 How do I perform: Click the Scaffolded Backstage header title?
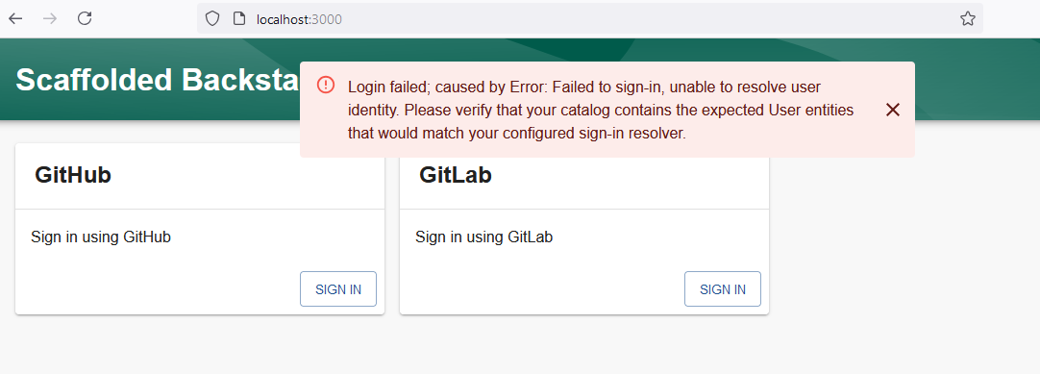point(158,80)
